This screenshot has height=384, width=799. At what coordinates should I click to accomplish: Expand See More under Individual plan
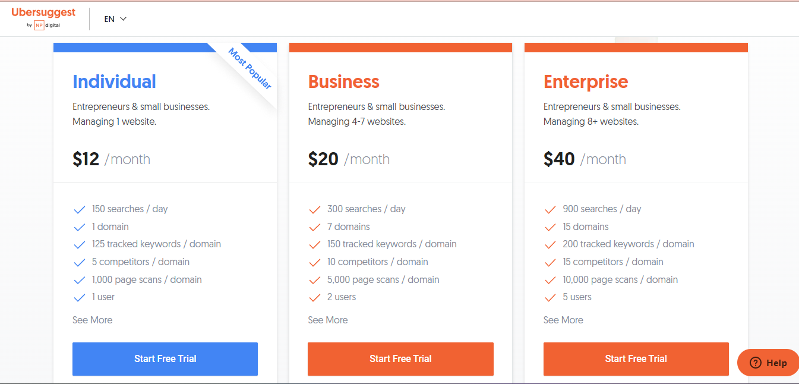[x=92, y=320]
